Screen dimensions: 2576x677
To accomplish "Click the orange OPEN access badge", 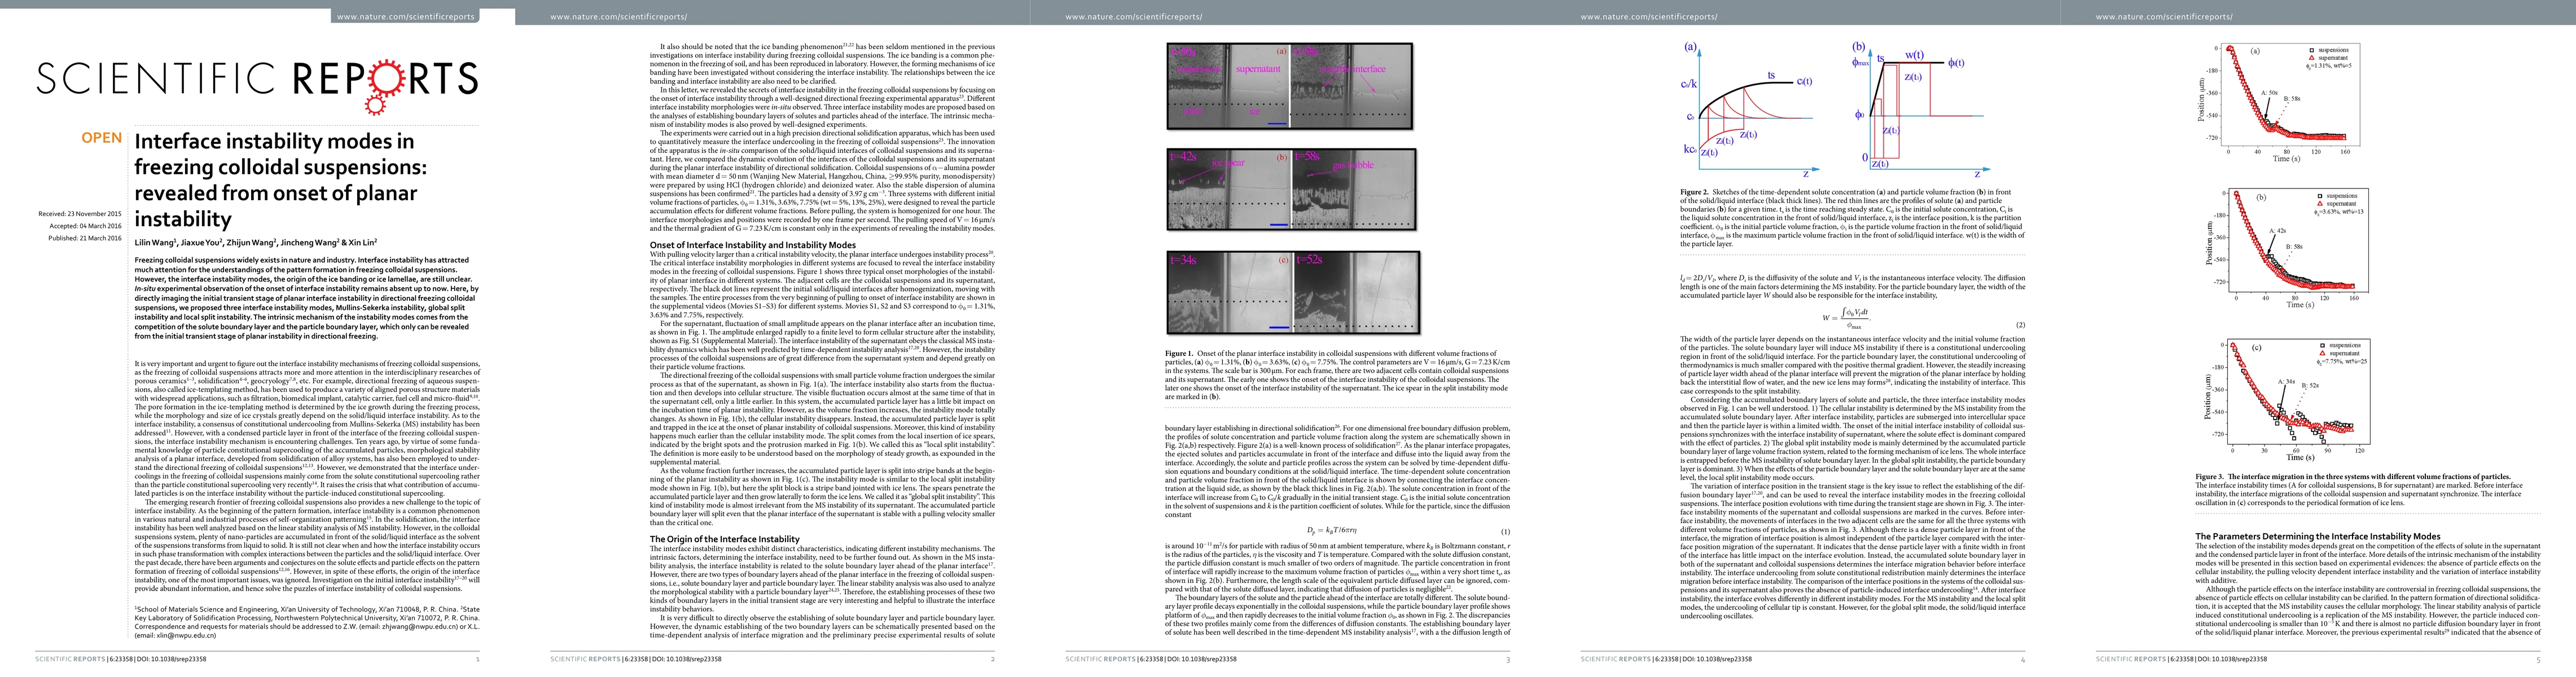I will [x=102, y=138].
